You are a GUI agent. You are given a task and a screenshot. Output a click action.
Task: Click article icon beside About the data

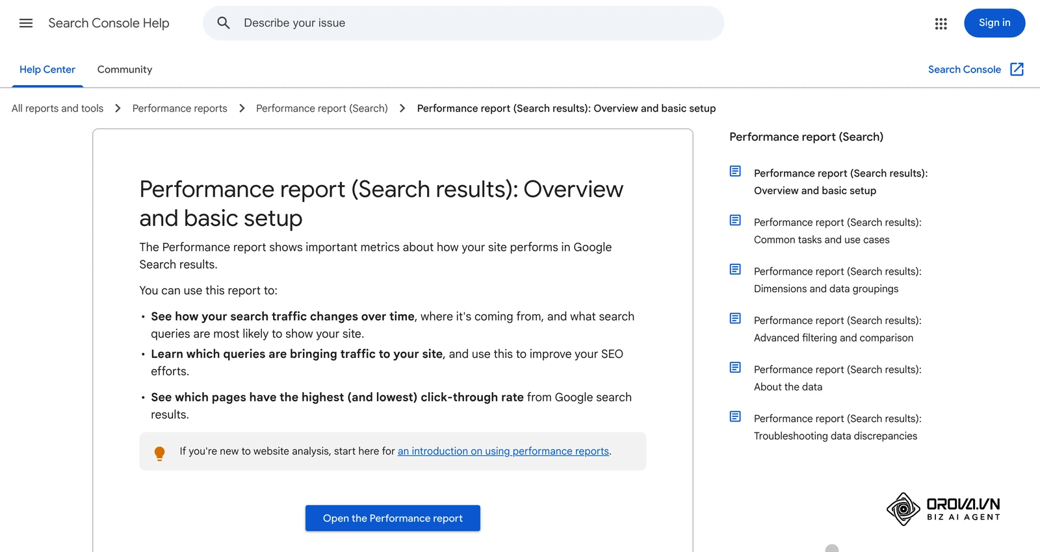(735, 368)
